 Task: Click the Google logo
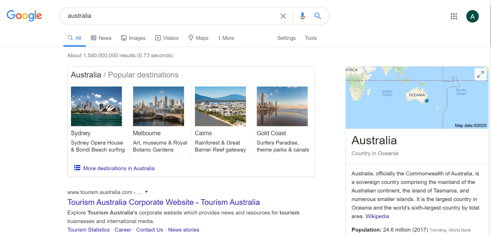pyautogui.click(x=24, y=16)
